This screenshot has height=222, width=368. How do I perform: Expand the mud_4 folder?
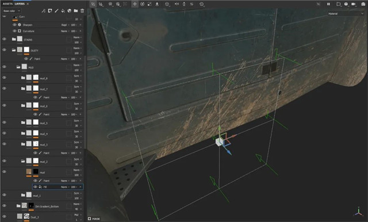click(x=23, y=133)
